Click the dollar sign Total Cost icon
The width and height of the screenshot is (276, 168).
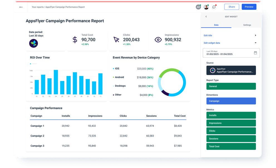click(x=75, y=39)
